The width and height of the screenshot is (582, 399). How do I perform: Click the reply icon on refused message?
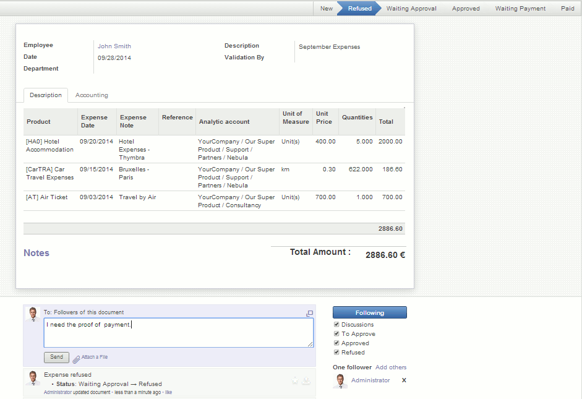click(x=306, y=380)
